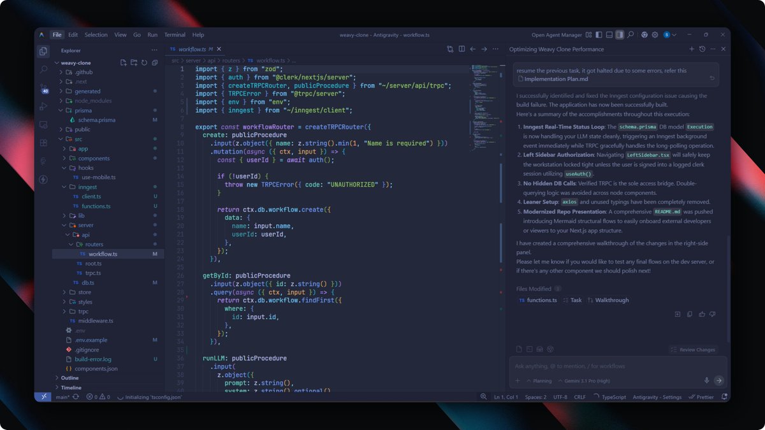This screenshot has width=765, height=430.
Task: Close the agent chat panel
Action: click(x=723, y=49)
